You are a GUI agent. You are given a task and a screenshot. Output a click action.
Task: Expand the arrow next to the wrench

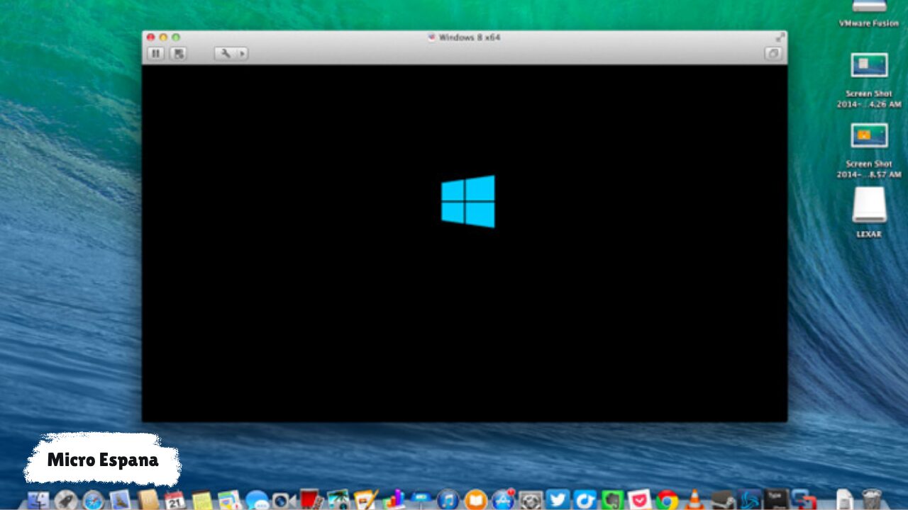click(242, 54)
